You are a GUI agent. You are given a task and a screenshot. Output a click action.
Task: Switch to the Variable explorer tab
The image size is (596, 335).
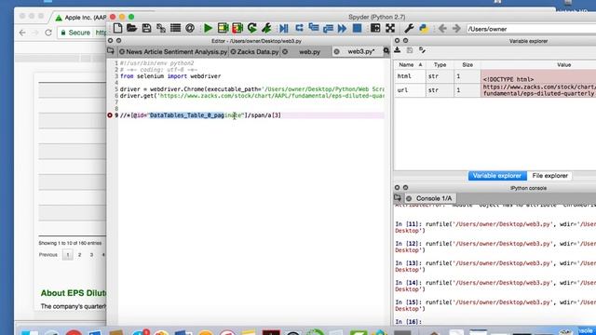[497, 176]
